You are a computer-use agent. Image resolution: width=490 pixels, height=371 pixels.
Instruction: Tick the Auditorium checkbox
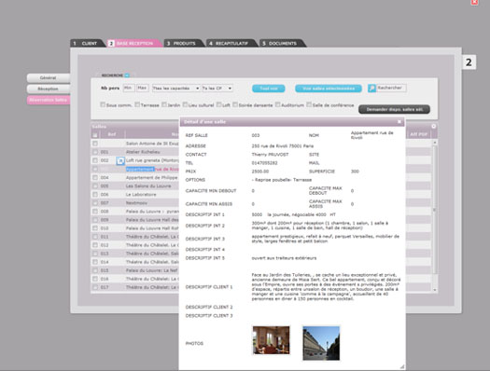(x=277, y=104)
